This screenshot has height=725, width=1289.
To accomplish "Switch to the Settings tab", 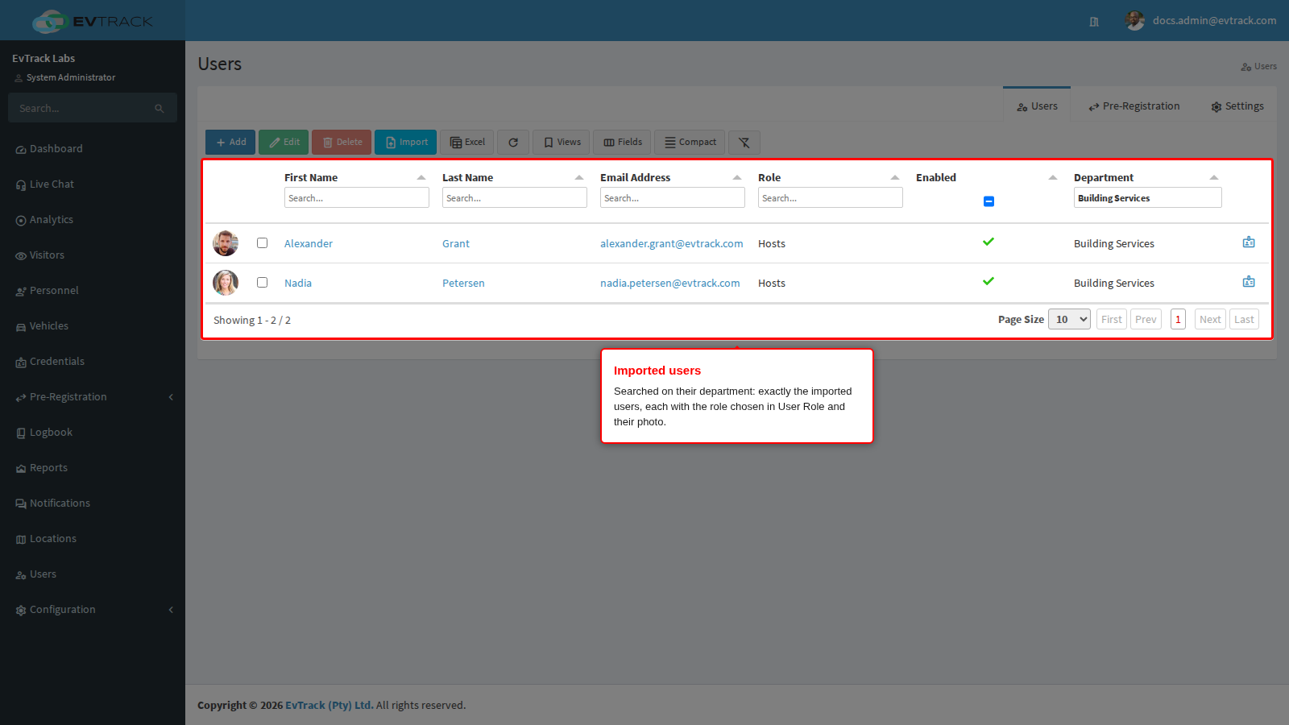I will coord(1237,106).
